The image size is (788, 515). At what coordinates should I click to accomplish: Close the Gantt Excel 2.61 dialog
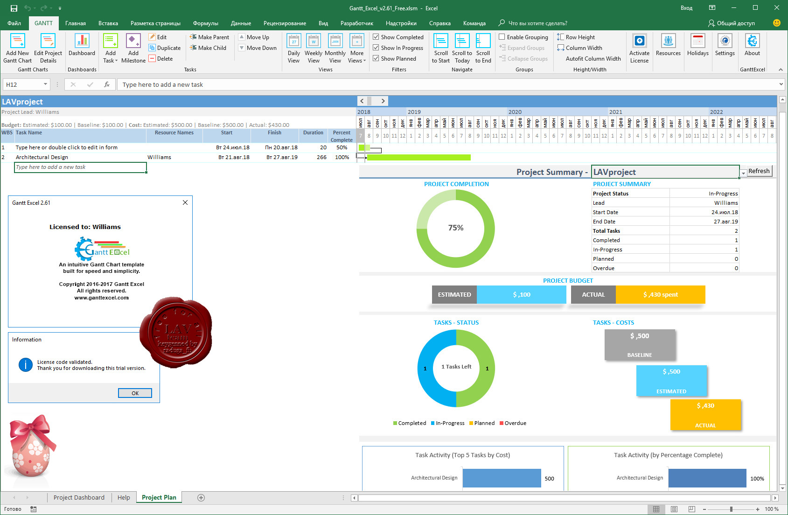coord(185,202)
